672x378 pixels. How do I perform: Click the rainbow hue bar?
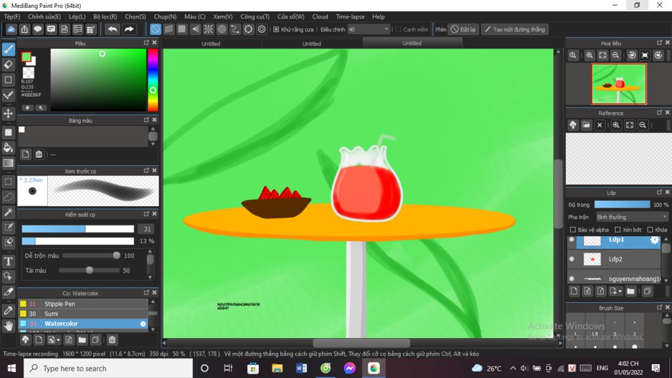(152, 79)
